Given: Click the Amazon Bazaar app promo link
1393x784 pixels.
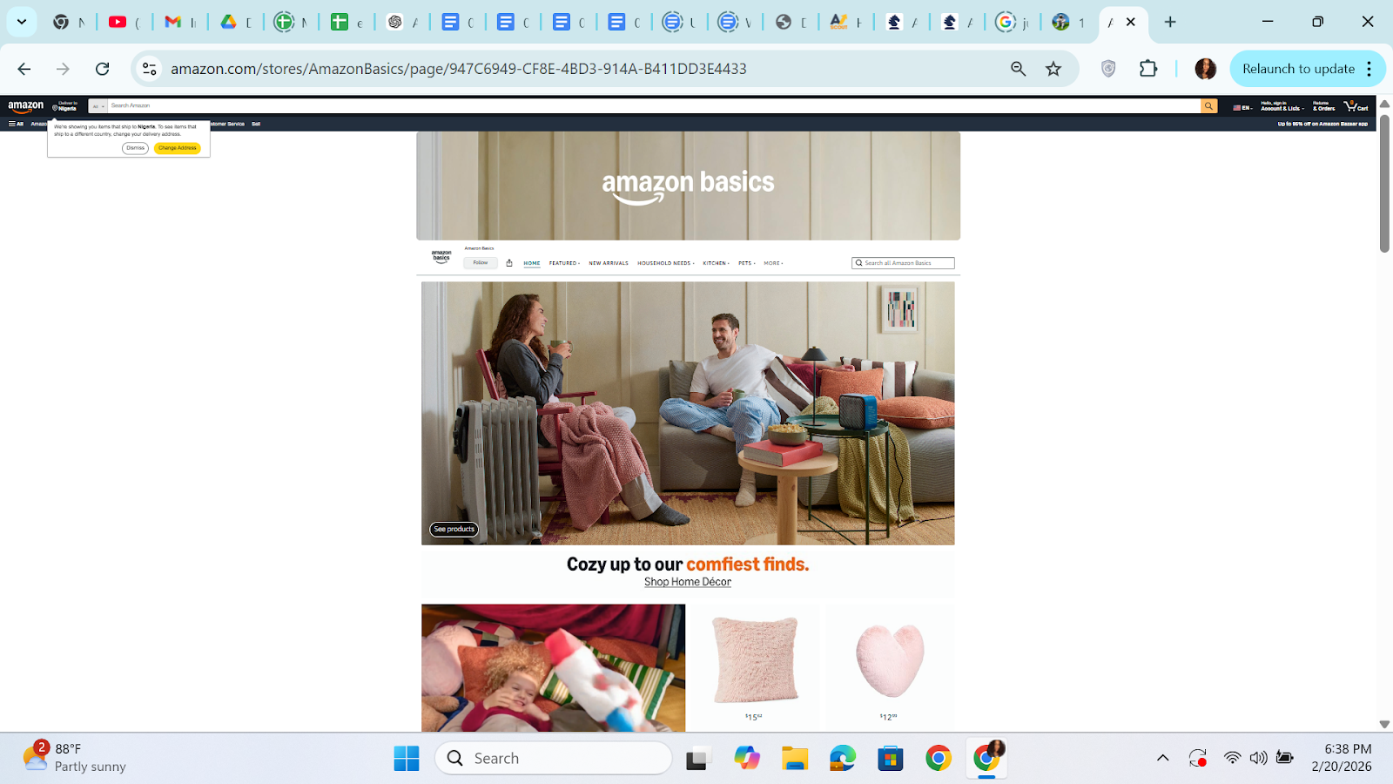Looking at the screenshot, I should 1322,124.
